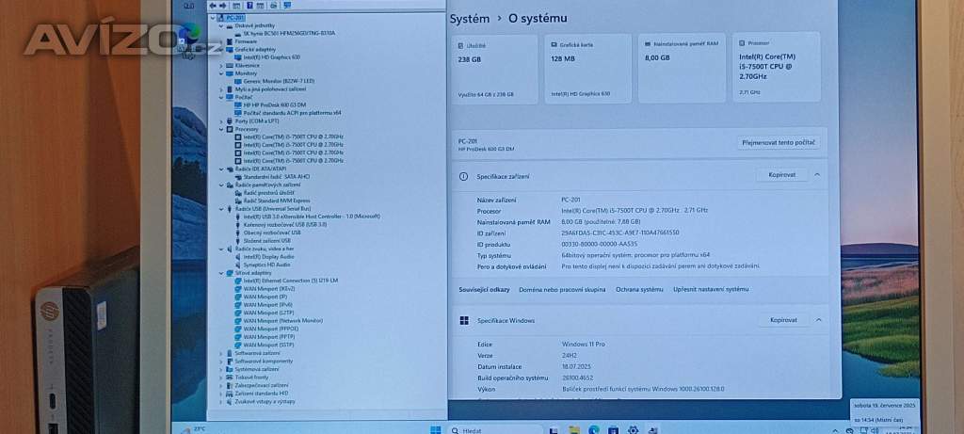Click Kopírovat for Specifikace Windows
This screenshot has height=434, width=964.
click(783, 320)
